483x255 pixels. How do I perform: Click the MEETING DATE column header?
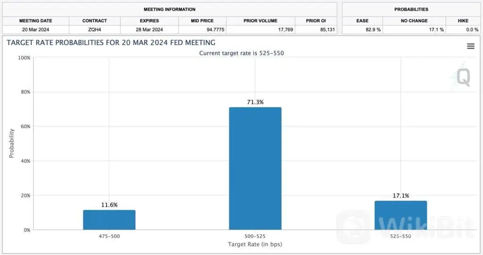pyautogui.click(x=35, y=21)
